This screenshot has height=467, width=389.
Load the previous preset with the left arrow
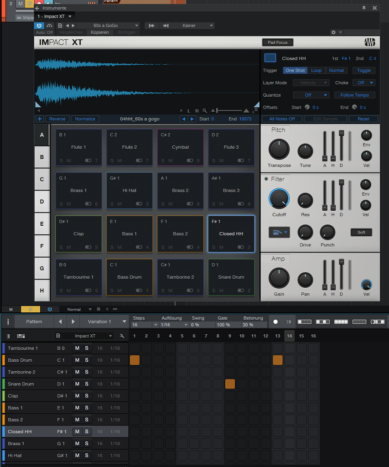coord(67,26)
